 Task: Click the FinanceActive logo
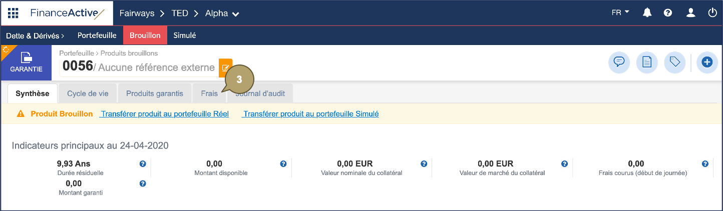[x=67, y=13]
